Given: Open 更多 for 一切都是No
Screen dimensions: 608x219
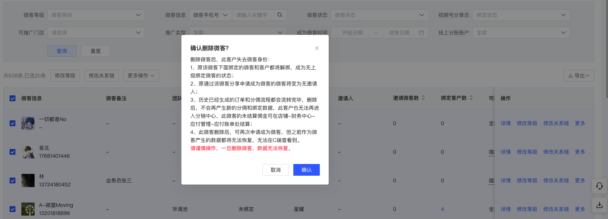Looking at the screenshot, I should 580,123.
